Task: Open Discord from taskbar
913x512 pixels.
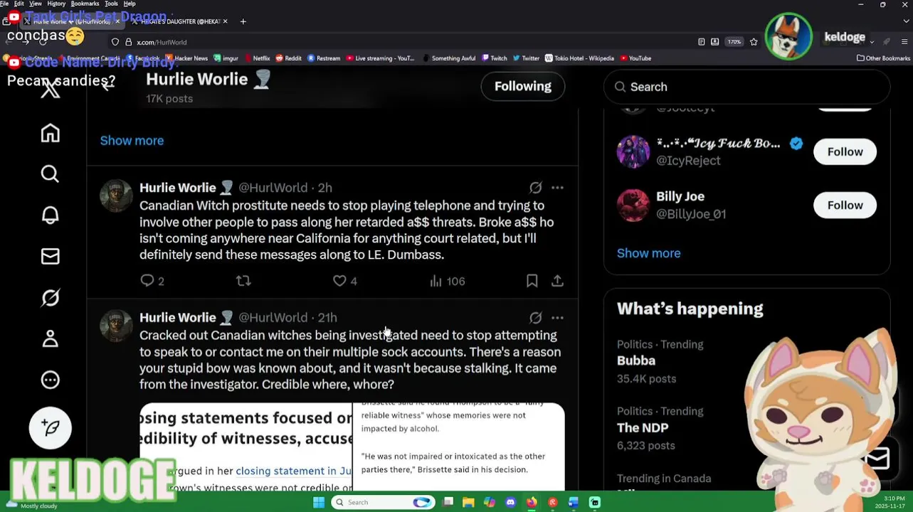Action: (x=510, y=502)
